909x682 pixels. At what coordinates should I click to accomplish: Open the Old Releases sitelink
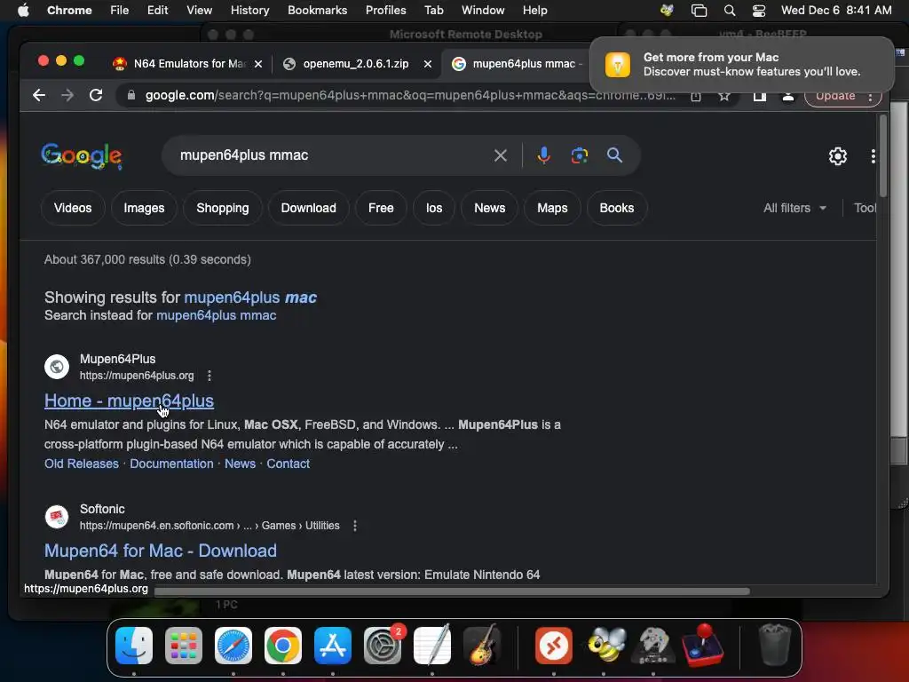pos(81,464)
